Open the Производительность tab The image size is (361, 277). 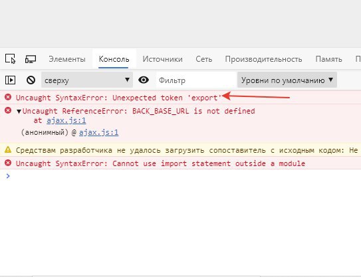[x=264, y=59]
